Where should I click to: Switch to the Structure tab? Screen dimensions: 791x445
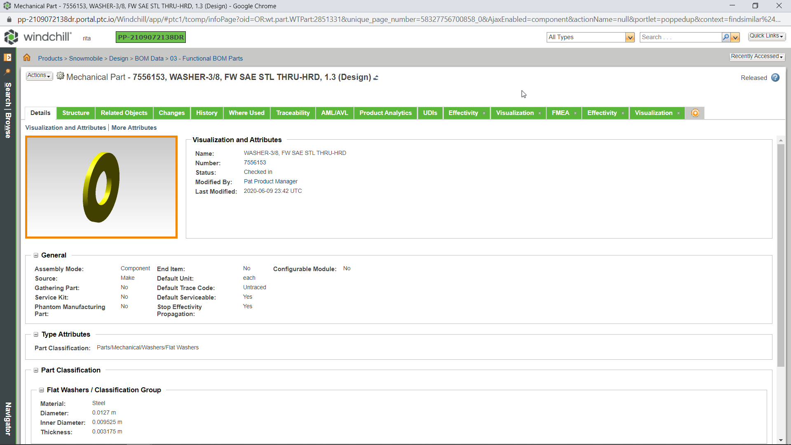[76, 113]
